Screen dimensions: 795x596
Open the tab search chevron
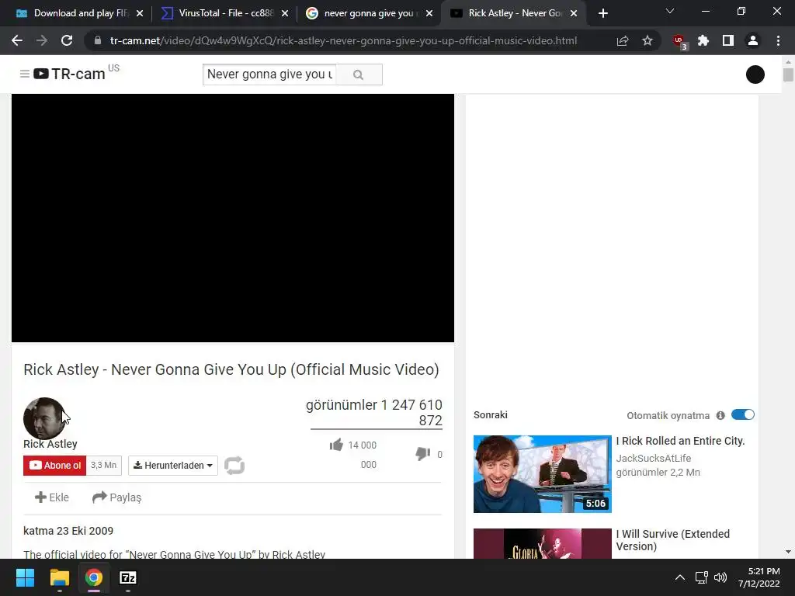coord(670,11)
